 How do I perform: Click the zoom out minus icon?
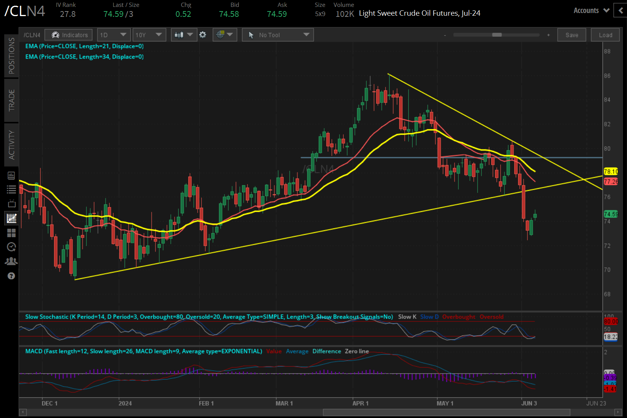coord(445,35)
